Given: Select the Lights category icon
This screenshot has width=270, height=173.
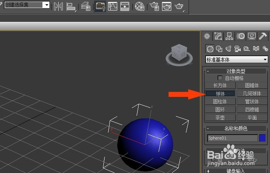Looking at the screenshot, I should tap(228, 49).
